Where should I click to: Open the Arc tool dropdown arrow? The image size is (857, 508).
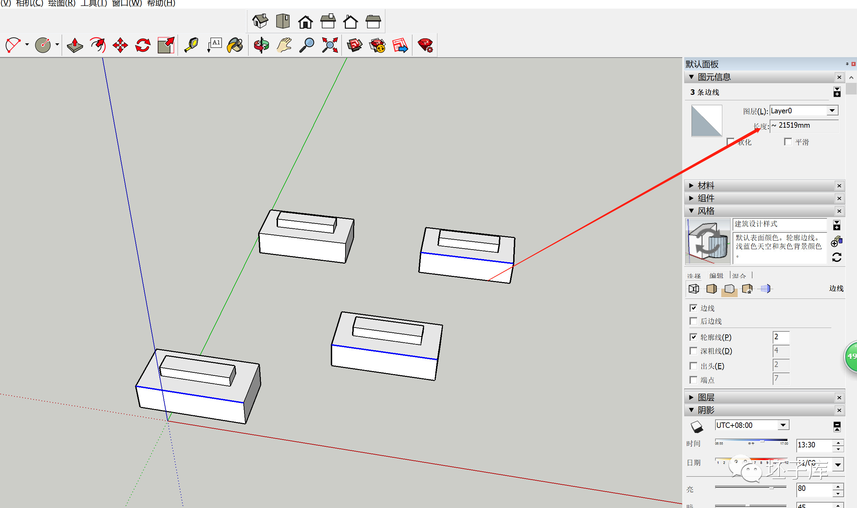(27, 45)
